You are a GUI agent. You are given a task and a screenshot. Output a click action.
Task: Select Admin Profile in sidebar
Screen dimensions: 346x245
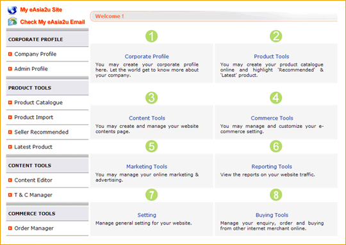click(x=31, y=68)
